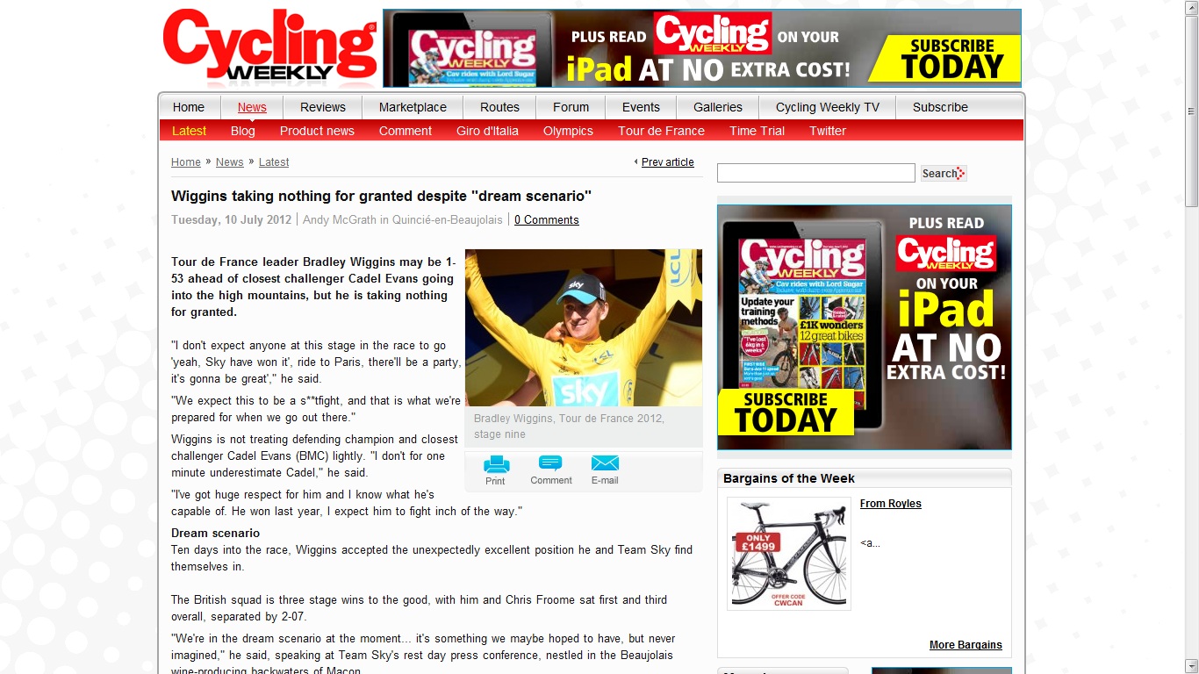Screen dimensions: 1199x674
Task: Focus the site search text field
Action: (x=816, y=173)
